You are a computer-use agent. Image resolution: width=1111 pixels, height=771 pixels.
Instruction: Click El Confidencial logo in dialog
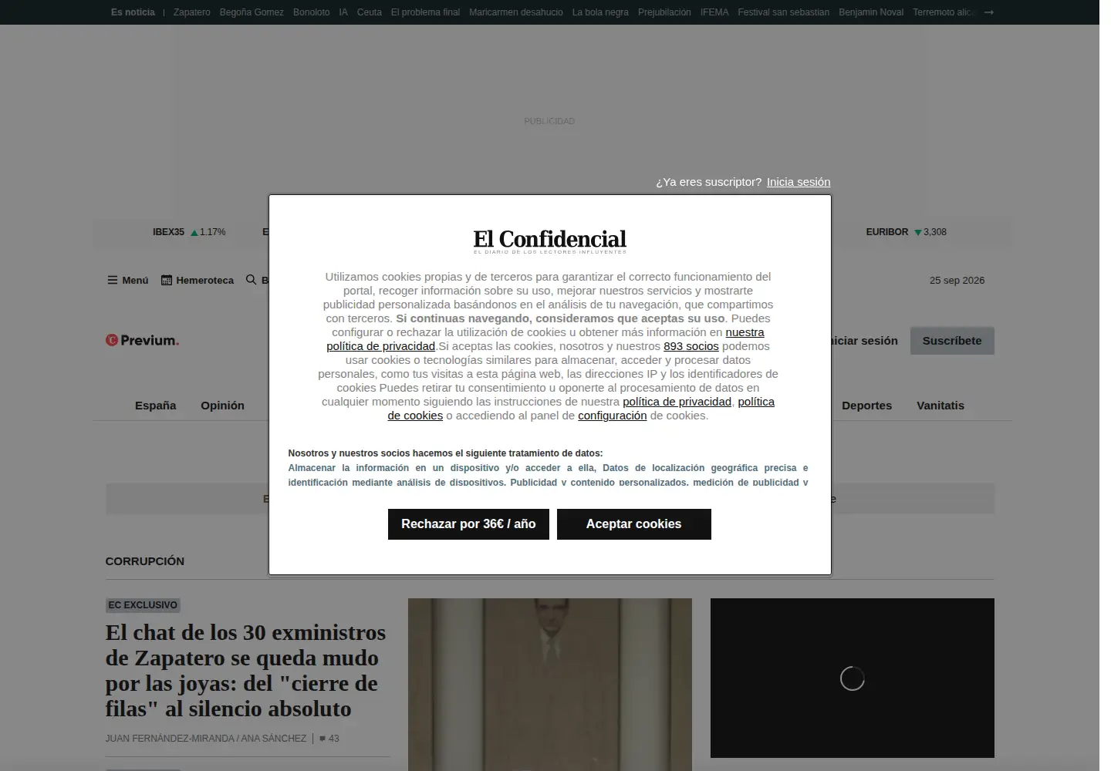[x=549, y=241]
